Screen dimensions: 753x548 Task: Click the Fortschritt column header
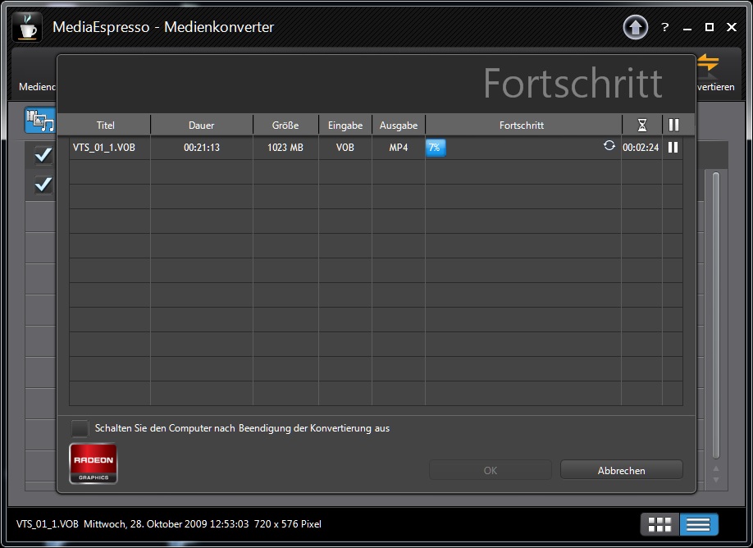pos(522,126)
